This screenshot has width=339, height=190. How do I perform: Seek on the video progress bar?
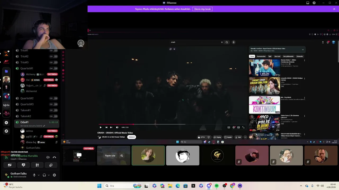coord(173,124)
